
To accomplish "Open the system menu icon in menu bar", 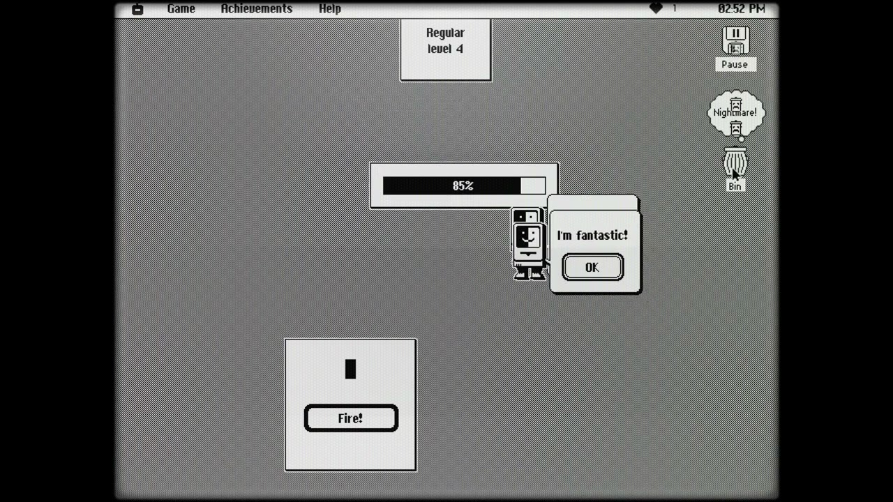I will [x=137, y=9].
